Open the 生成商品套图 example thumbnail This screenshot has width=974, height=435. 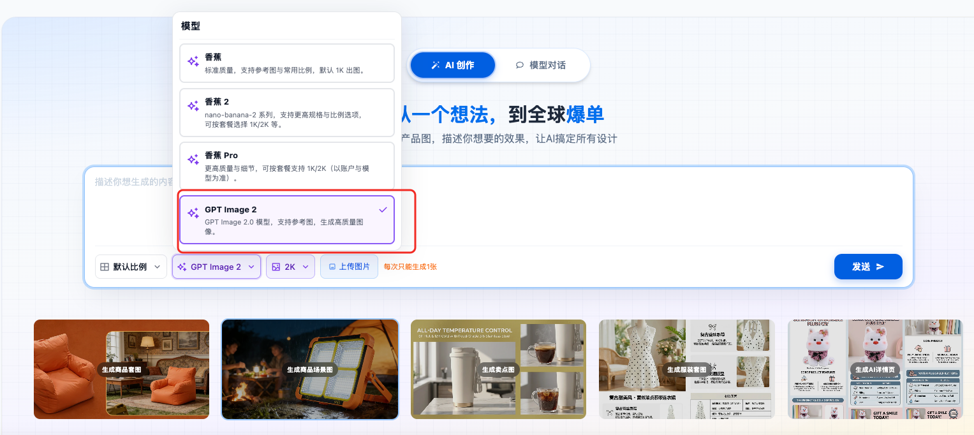[121, 369]
